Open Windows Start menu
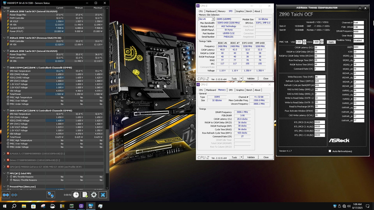The width and height of the screenshot is (374, 210). (x=5, y=206)
